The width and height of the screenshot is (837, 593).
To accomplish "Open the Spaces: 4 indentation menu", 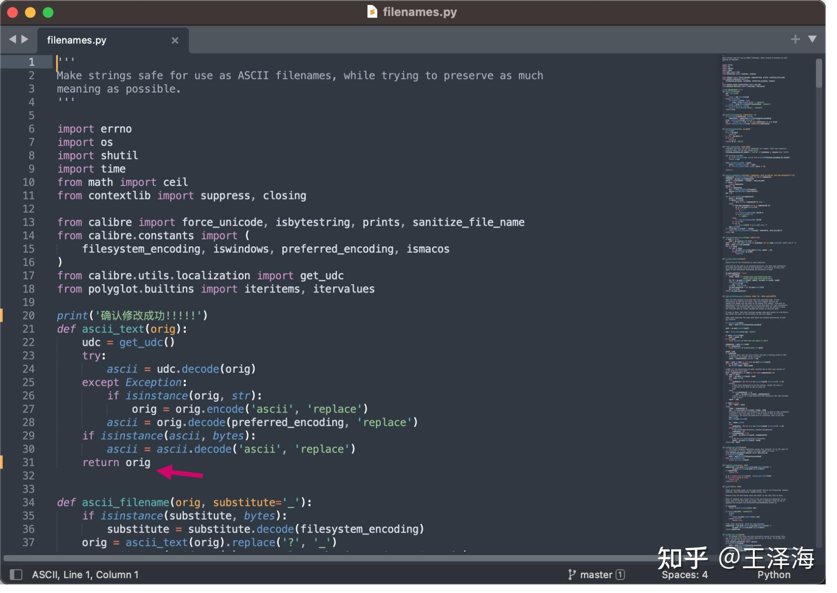I will coord(685,574).
